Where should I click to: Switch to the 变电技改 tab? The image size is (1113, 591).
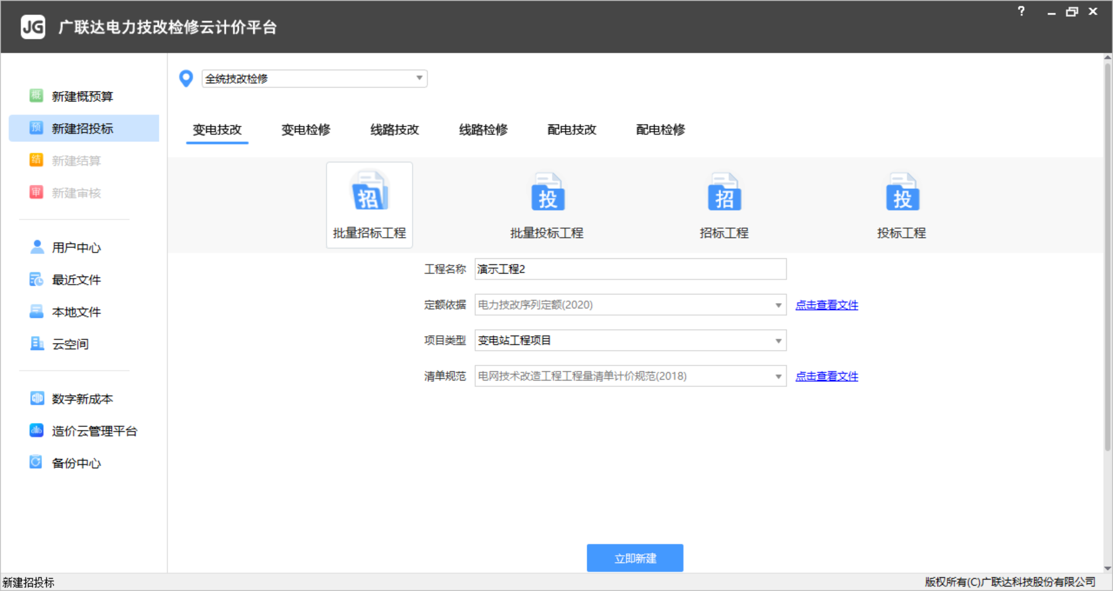(217, 130)
